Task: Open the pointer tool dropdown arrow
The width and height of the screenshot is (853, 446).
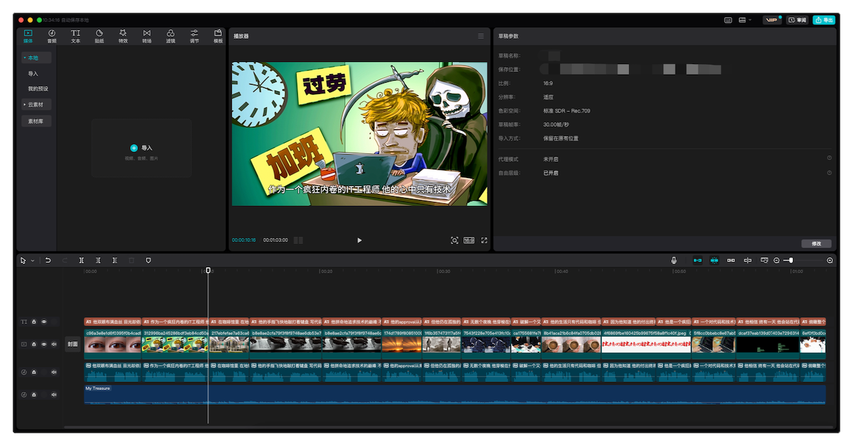Action: click(x=32, y=261)
